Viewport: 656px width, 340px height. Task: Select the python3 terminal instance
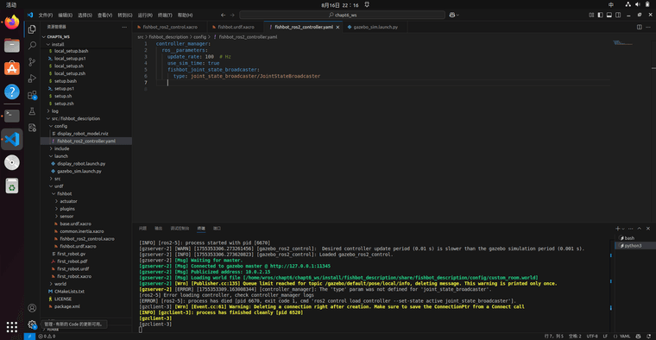(x=633, y=245)
